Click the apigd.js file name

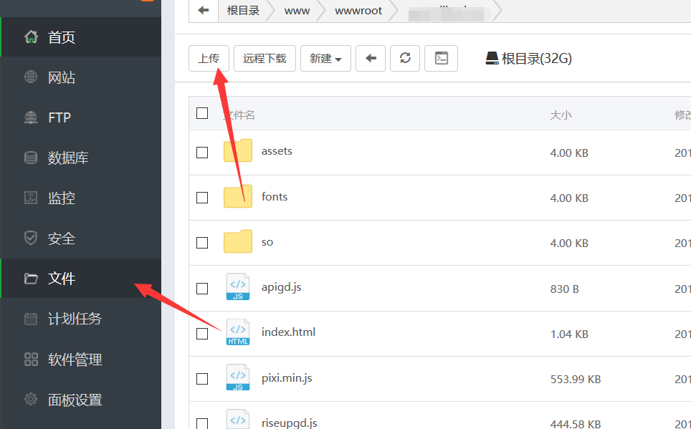pyautogui.click(x=281, y=287)
